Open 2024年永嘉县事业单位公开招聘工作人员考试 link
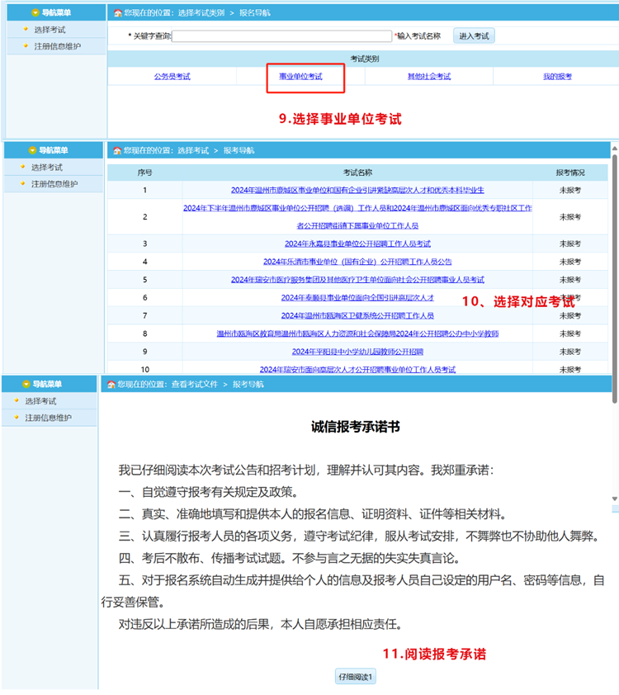Viewport: 619px width, 695px height. coord(357,244)
